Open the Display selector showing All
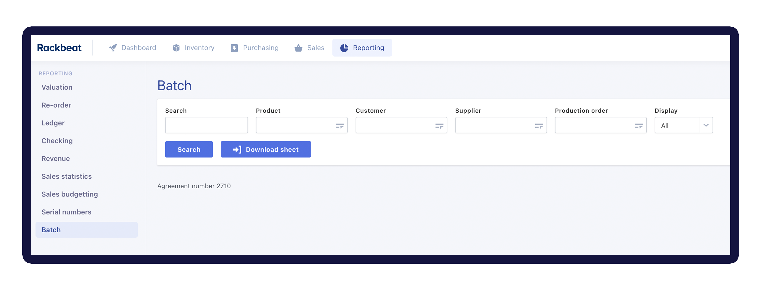This screenshot has height=298, width=761. click(683, 125)
